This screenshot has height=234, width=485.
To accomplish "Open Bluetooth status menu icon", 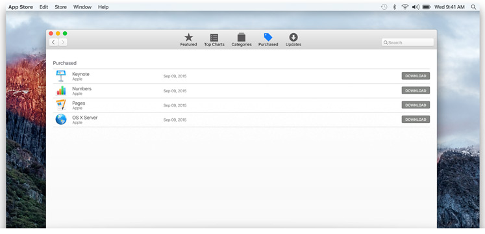I will point(394,6).
